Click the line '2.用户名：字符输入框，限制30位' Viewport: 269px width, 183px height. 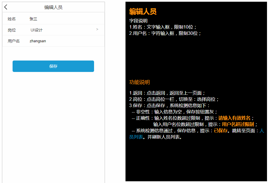165,33
